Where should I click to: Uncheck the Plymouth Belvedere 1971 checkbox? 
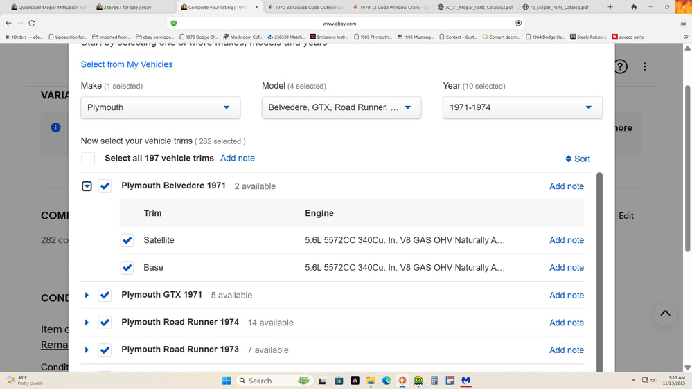point(105,186)
